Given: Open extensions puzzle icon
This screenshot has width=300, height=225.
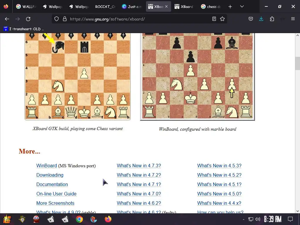Looking at the screenshot, I should click(272, 19).
